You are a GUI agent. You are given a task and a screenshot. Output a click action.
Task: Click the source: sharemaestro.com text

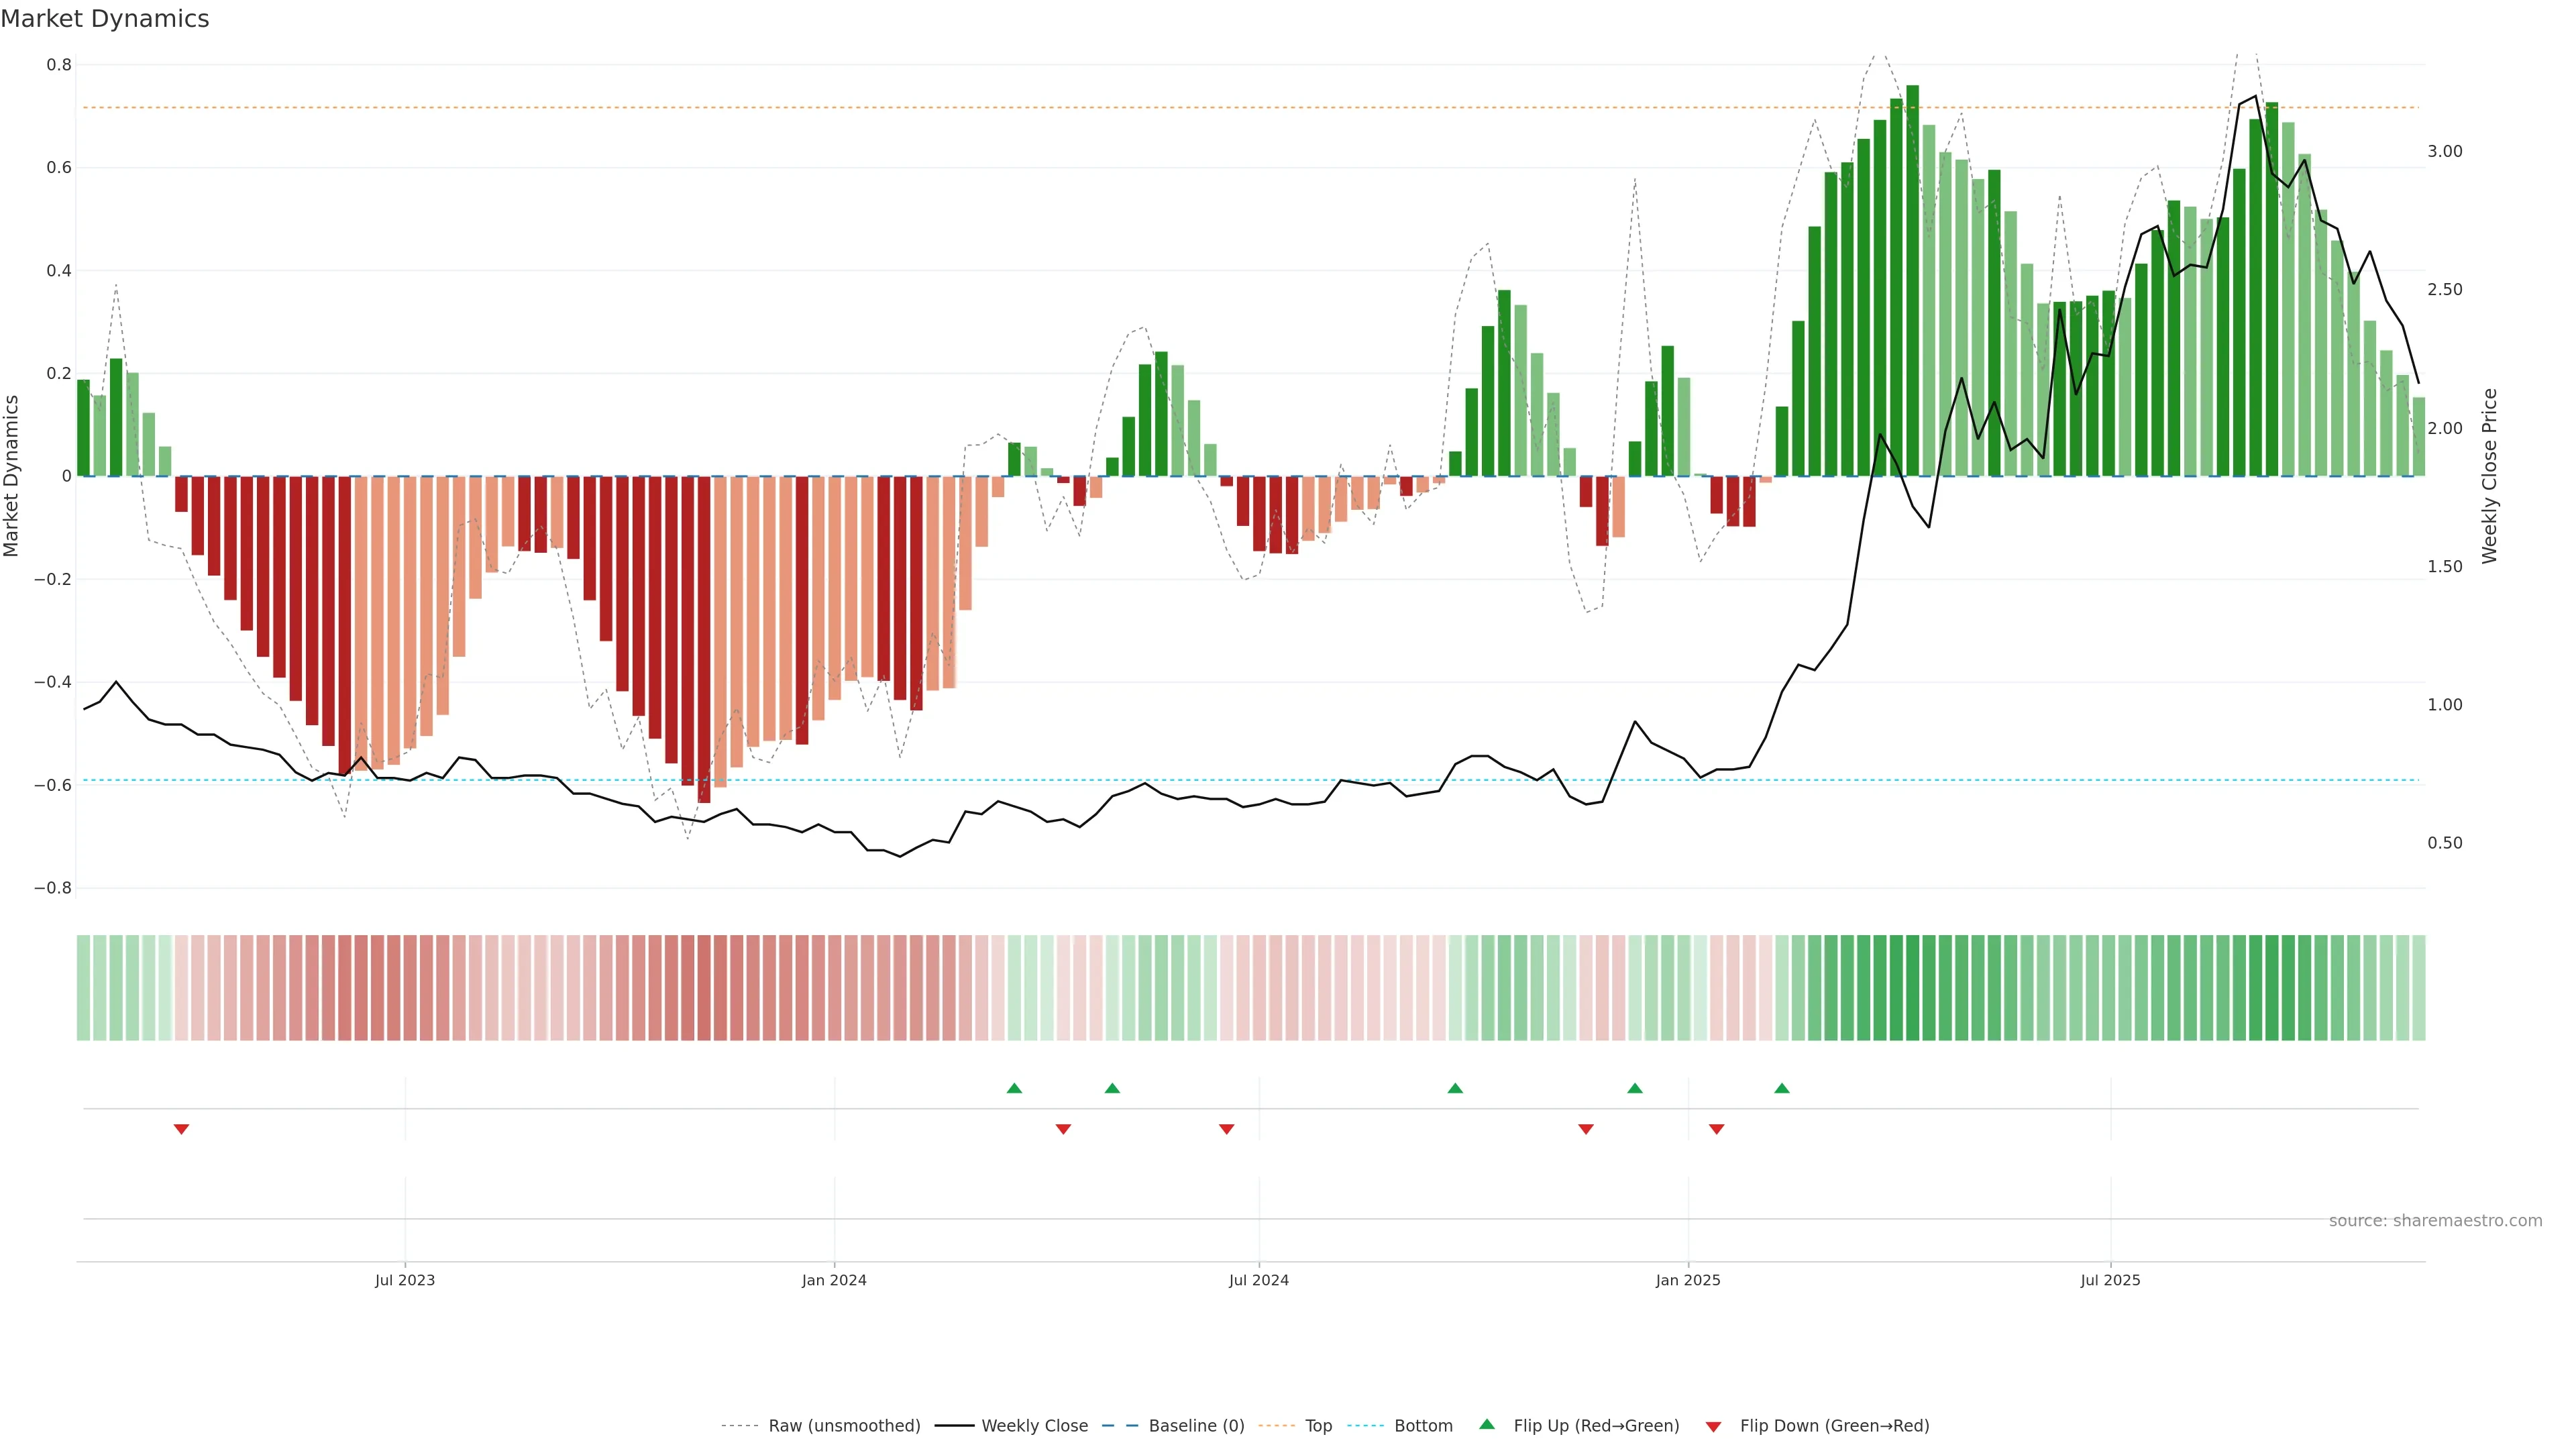click(2435, 1220)
